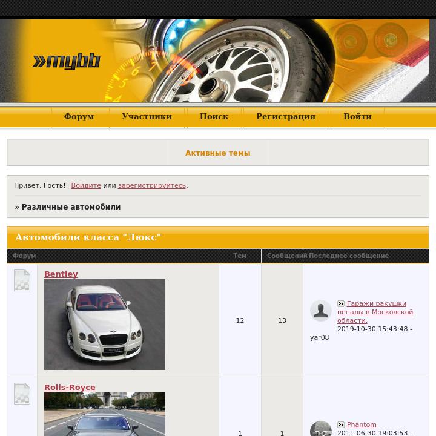Click the Bentley forum status icon
436x436 pixels.
22,280
